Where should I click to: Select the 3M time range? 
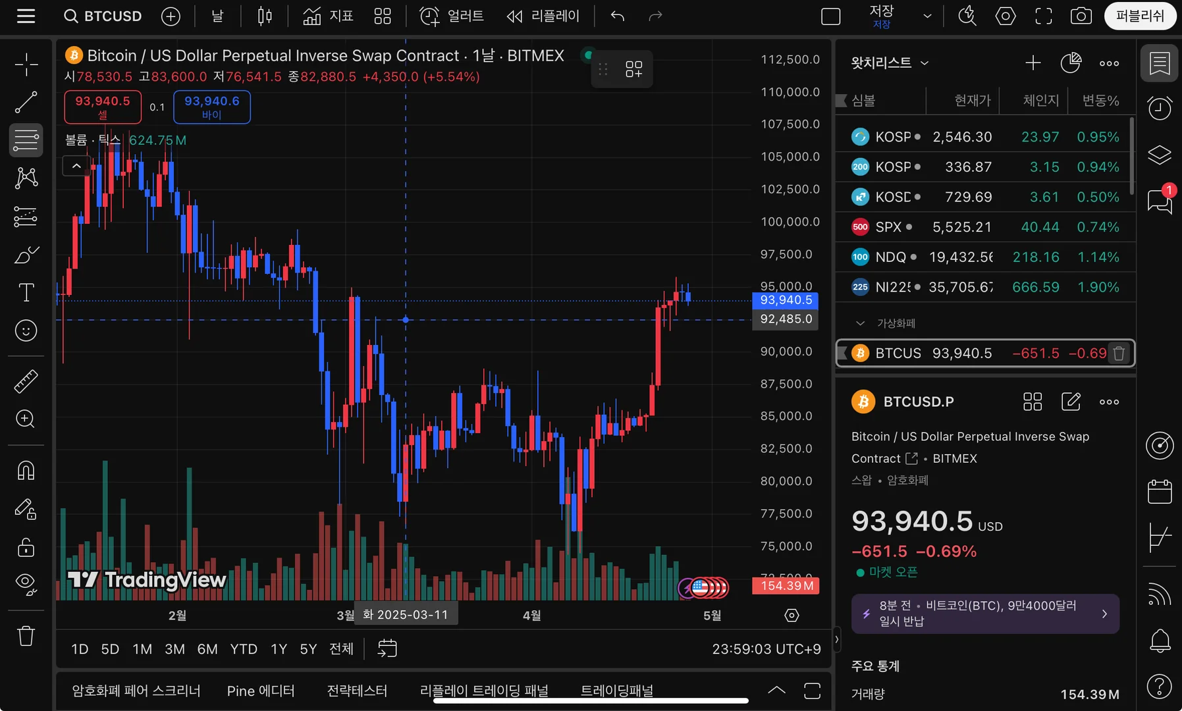[x=175, y=649]
